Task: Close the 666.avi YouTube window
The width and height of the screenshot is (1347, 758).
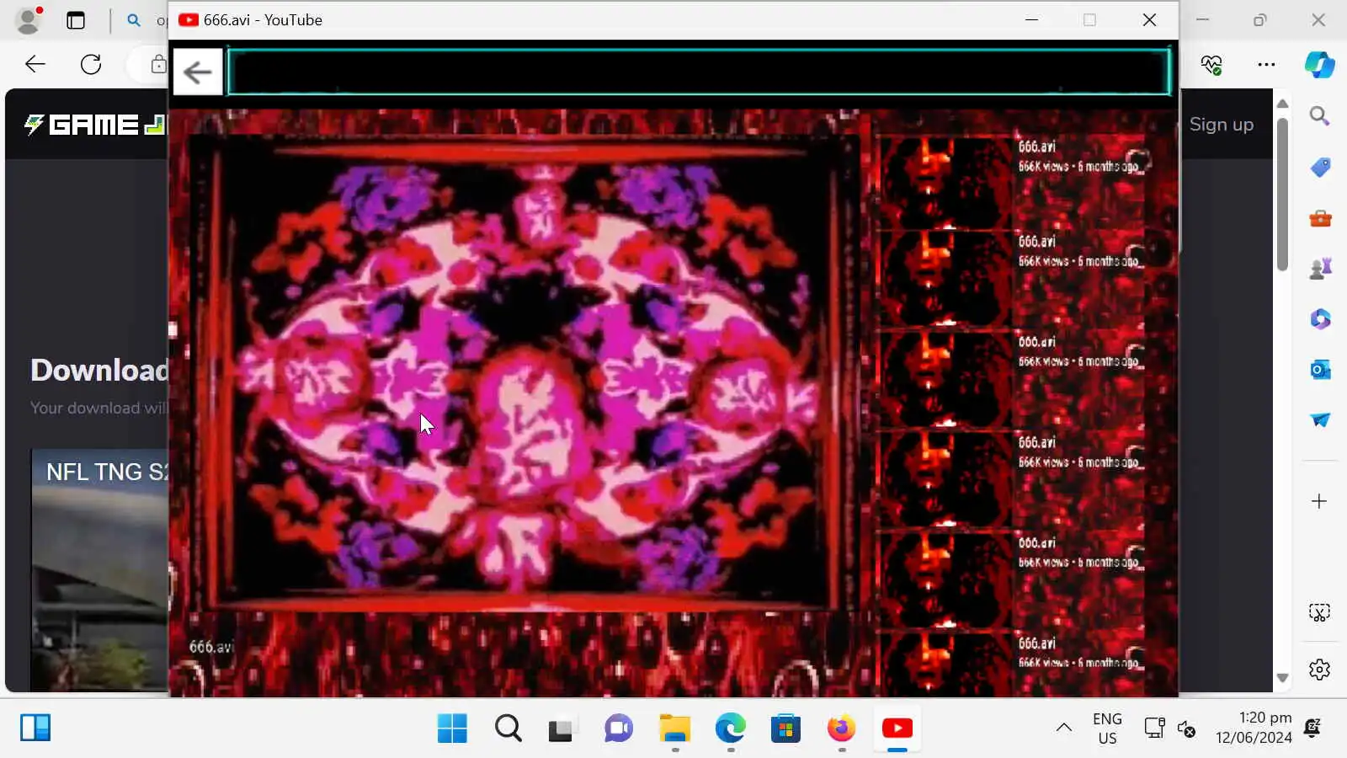Action: pos(1149,20)
